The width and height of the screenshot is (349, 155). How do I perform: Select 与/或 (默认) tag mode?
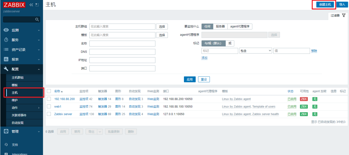click(213, 43)
